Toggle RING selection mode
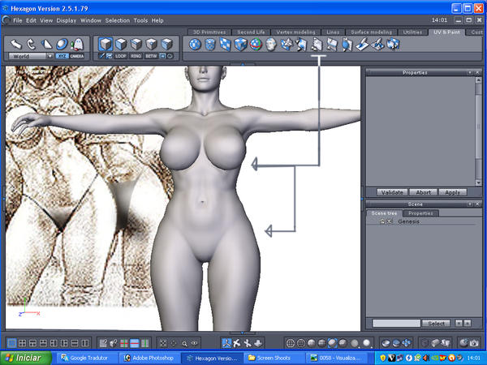The image size is (487, 365). coord(136,56)
